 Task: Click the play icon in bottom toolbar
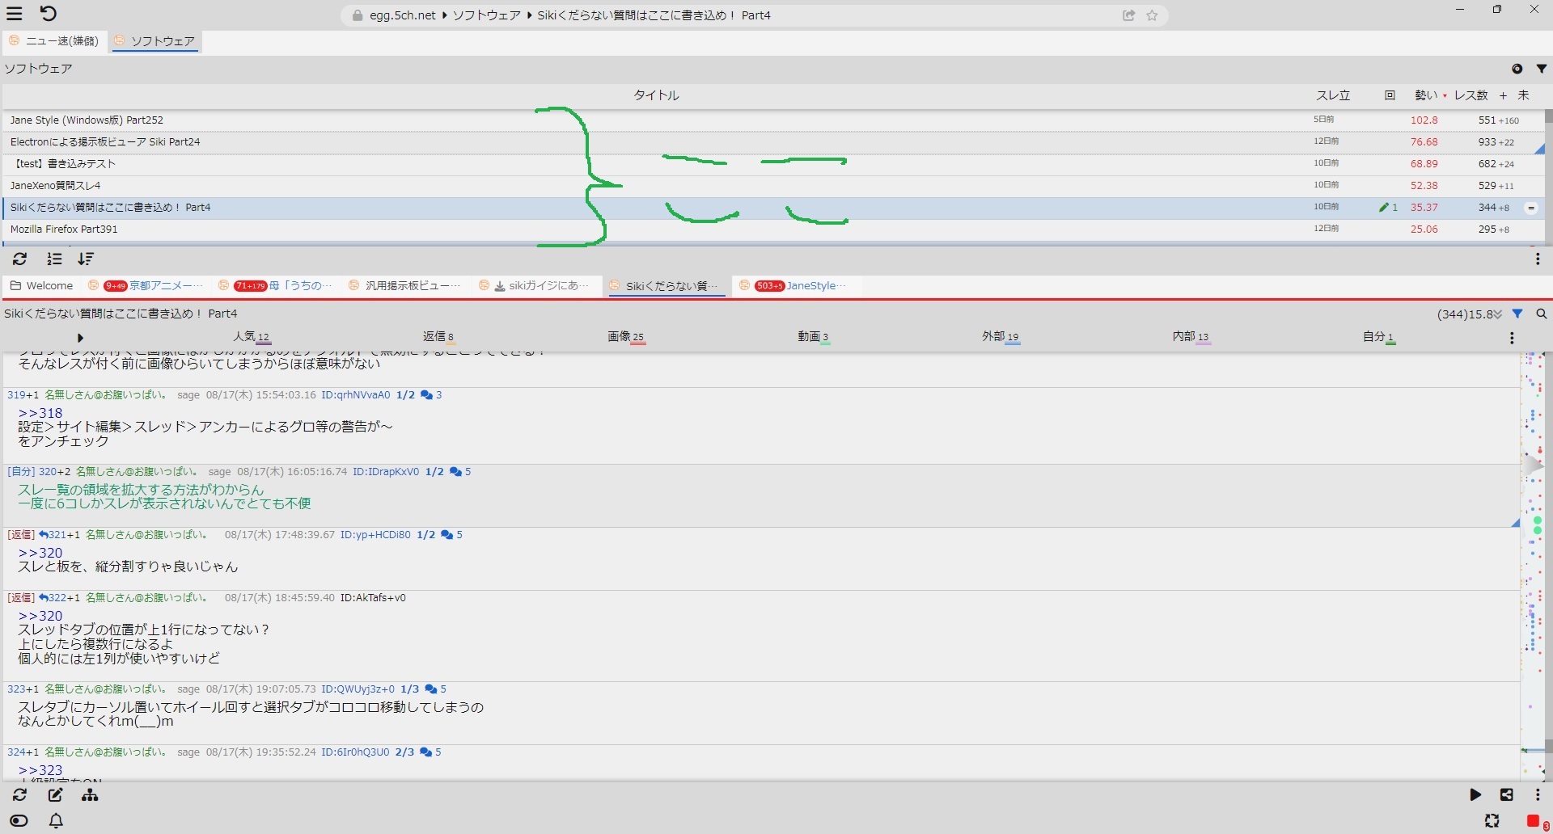tap(1475, 795)
